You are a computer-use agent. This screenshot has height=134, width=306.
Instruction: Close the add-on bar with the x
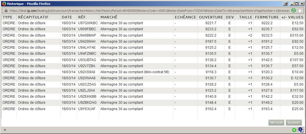point(5,130)
